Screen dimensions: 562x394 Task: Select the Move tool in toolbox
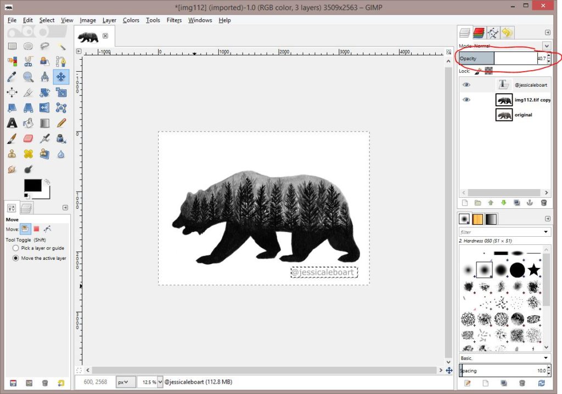point(61,77)
